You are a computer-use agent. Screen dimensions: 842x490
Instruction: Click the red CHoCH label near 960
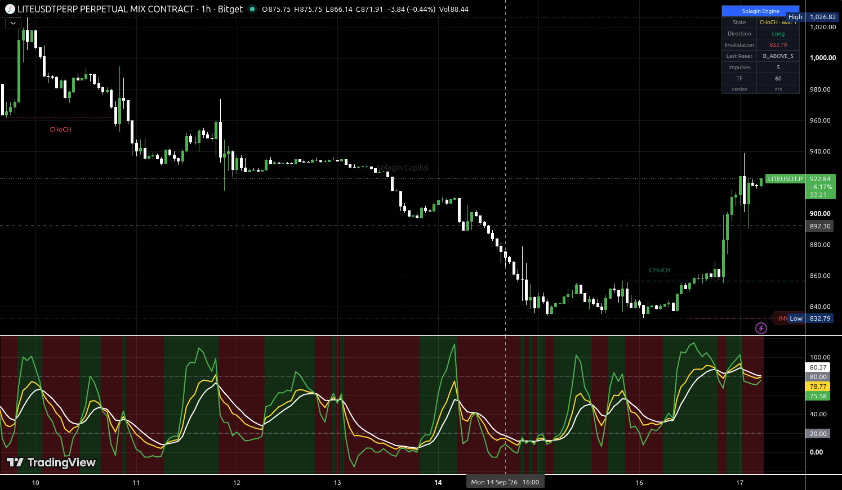(60, 129)
